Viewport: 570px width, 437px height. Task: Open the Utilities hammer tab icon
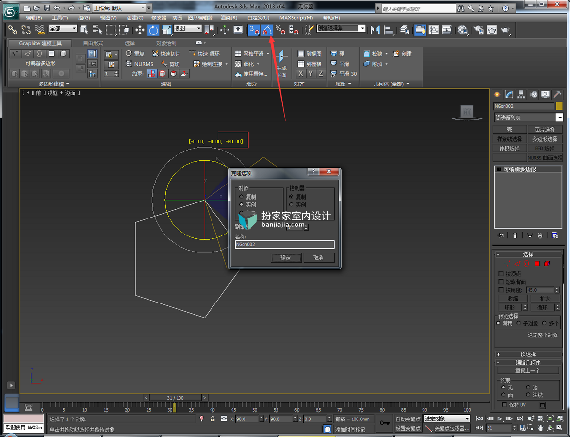click(557, 95)
